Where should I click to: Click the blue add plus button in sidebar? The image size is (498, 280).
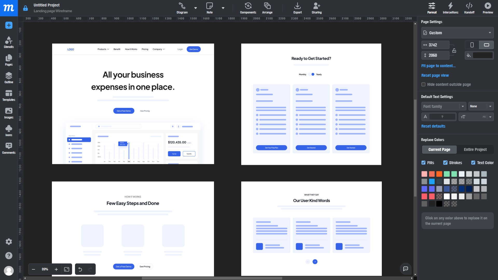point(9,25)
